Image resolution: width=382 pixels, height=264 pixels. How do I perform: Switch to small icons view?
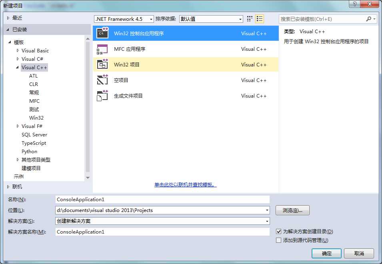pos(250,19)
